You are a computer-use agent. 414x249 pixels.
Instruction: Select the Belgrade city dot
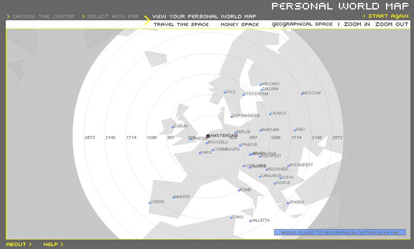pyautogui.click(x=267, y=170)
